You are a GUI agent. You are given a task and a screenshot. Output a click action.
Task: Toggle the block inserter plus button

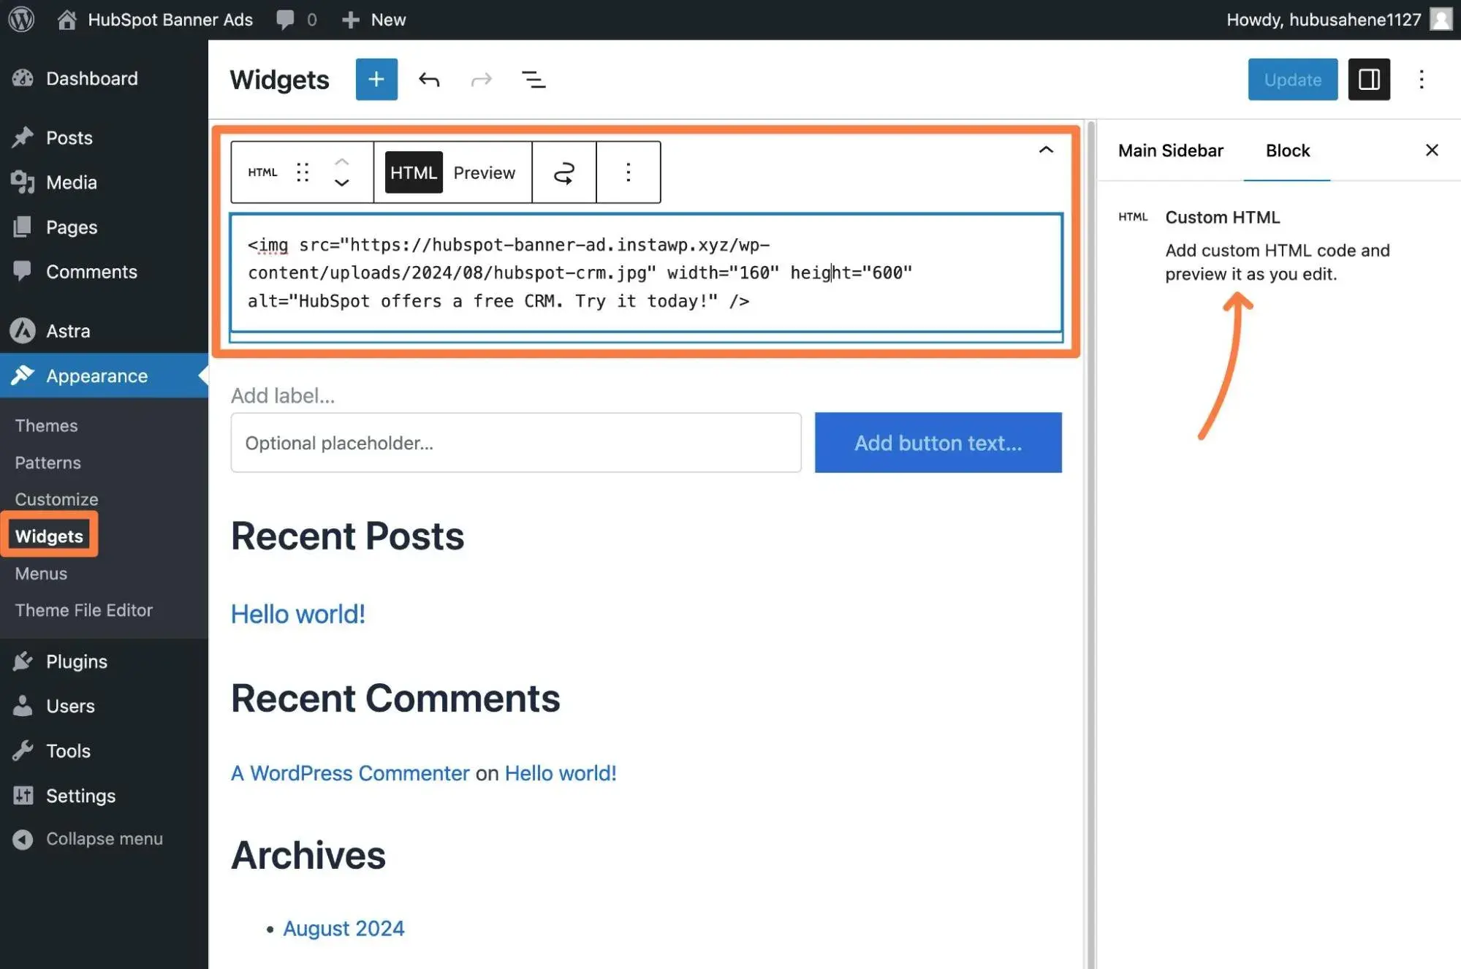[x=376, y=80]
